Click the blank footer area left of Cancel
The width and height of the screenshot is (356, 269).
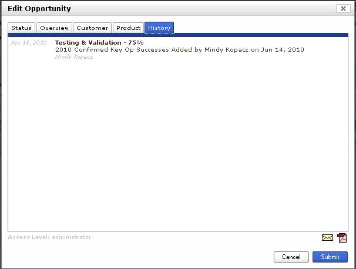coord(147,257)
